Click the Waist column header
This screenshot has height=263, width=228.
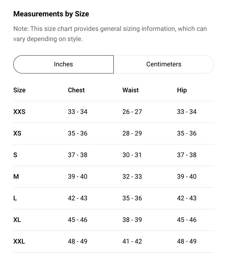[x=131, y=90]
